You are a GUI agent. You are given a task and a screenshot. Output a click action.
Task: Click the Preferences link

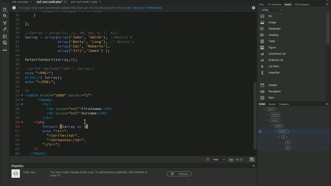point(154,8)
